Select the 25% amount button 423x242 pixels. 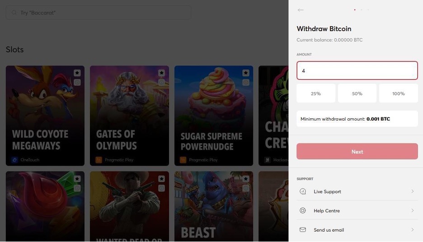(x=316, y=93)
